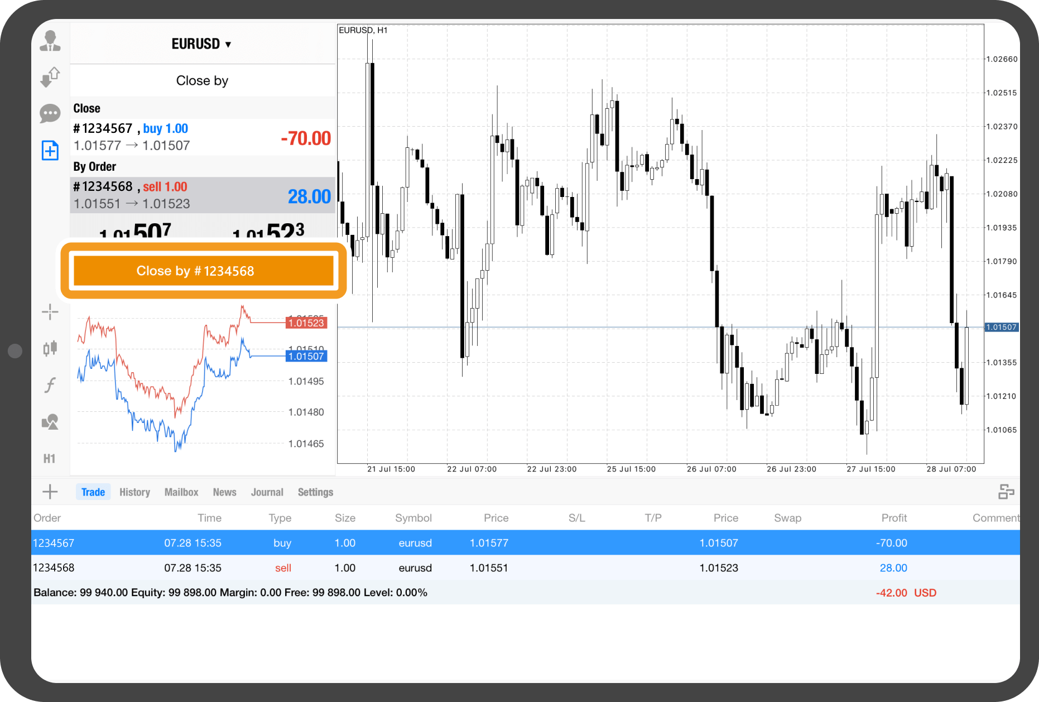Toggle the panel layout icon at right
The width and height of the screenshot is (1039, 702).
1006,492
